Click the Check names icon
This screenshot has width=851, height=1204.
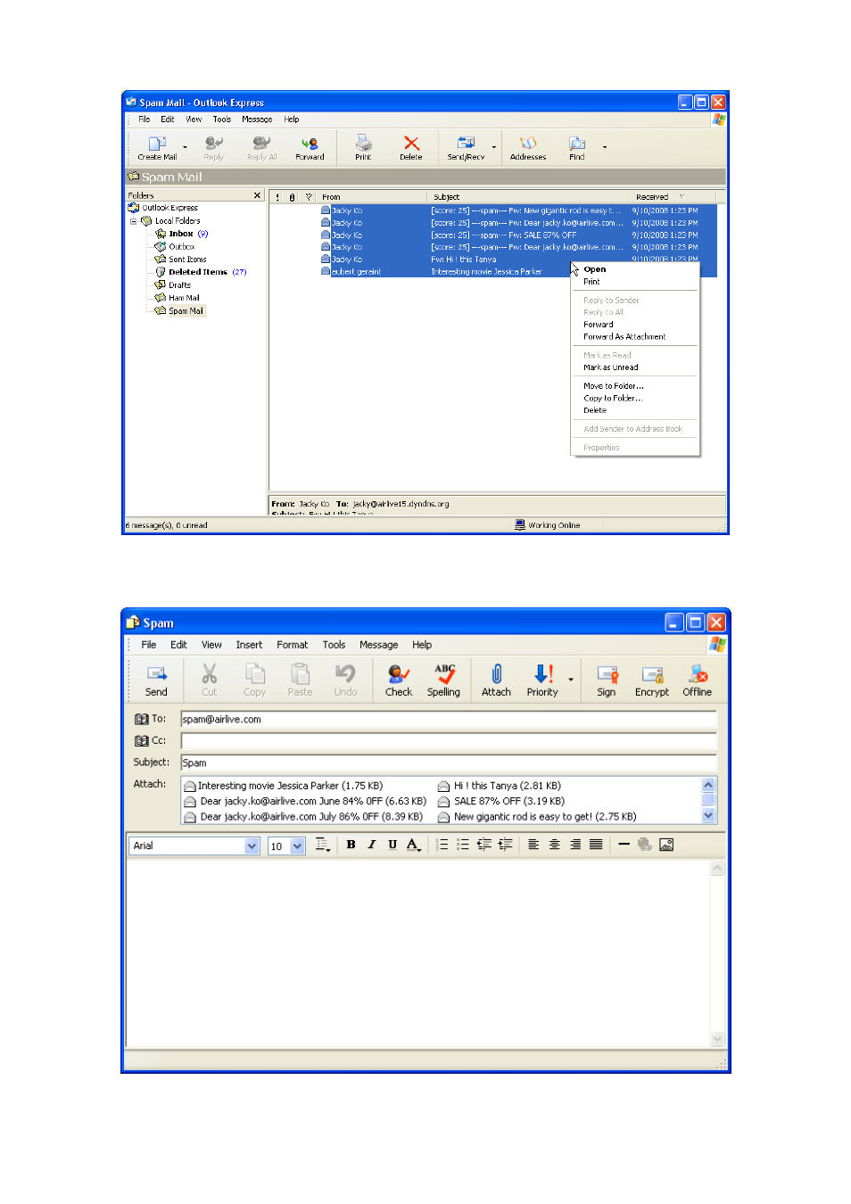coord(399,673)
